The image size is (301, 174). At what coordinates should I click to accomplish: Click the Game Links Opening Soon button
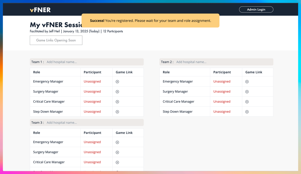coord(56,40)
